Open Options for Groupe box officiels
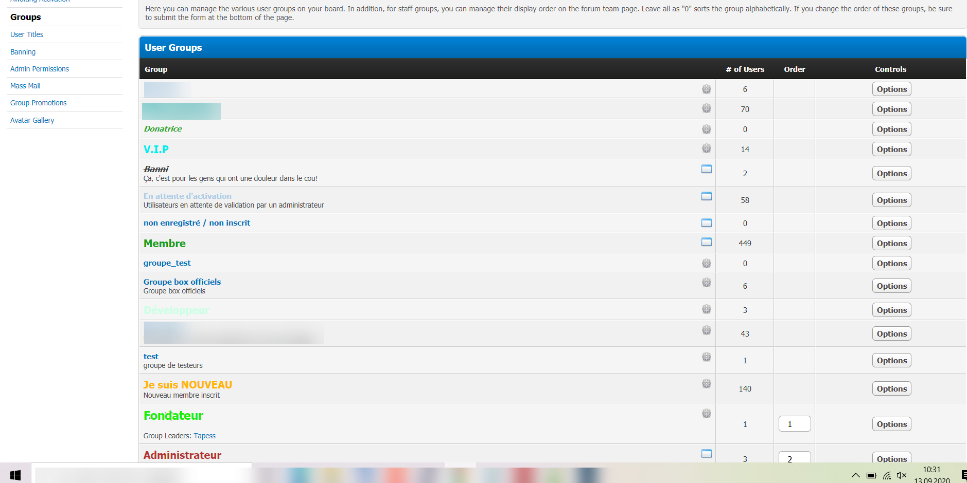The width and height of the screenshot is (967, 483). click(x=892, y=286)
